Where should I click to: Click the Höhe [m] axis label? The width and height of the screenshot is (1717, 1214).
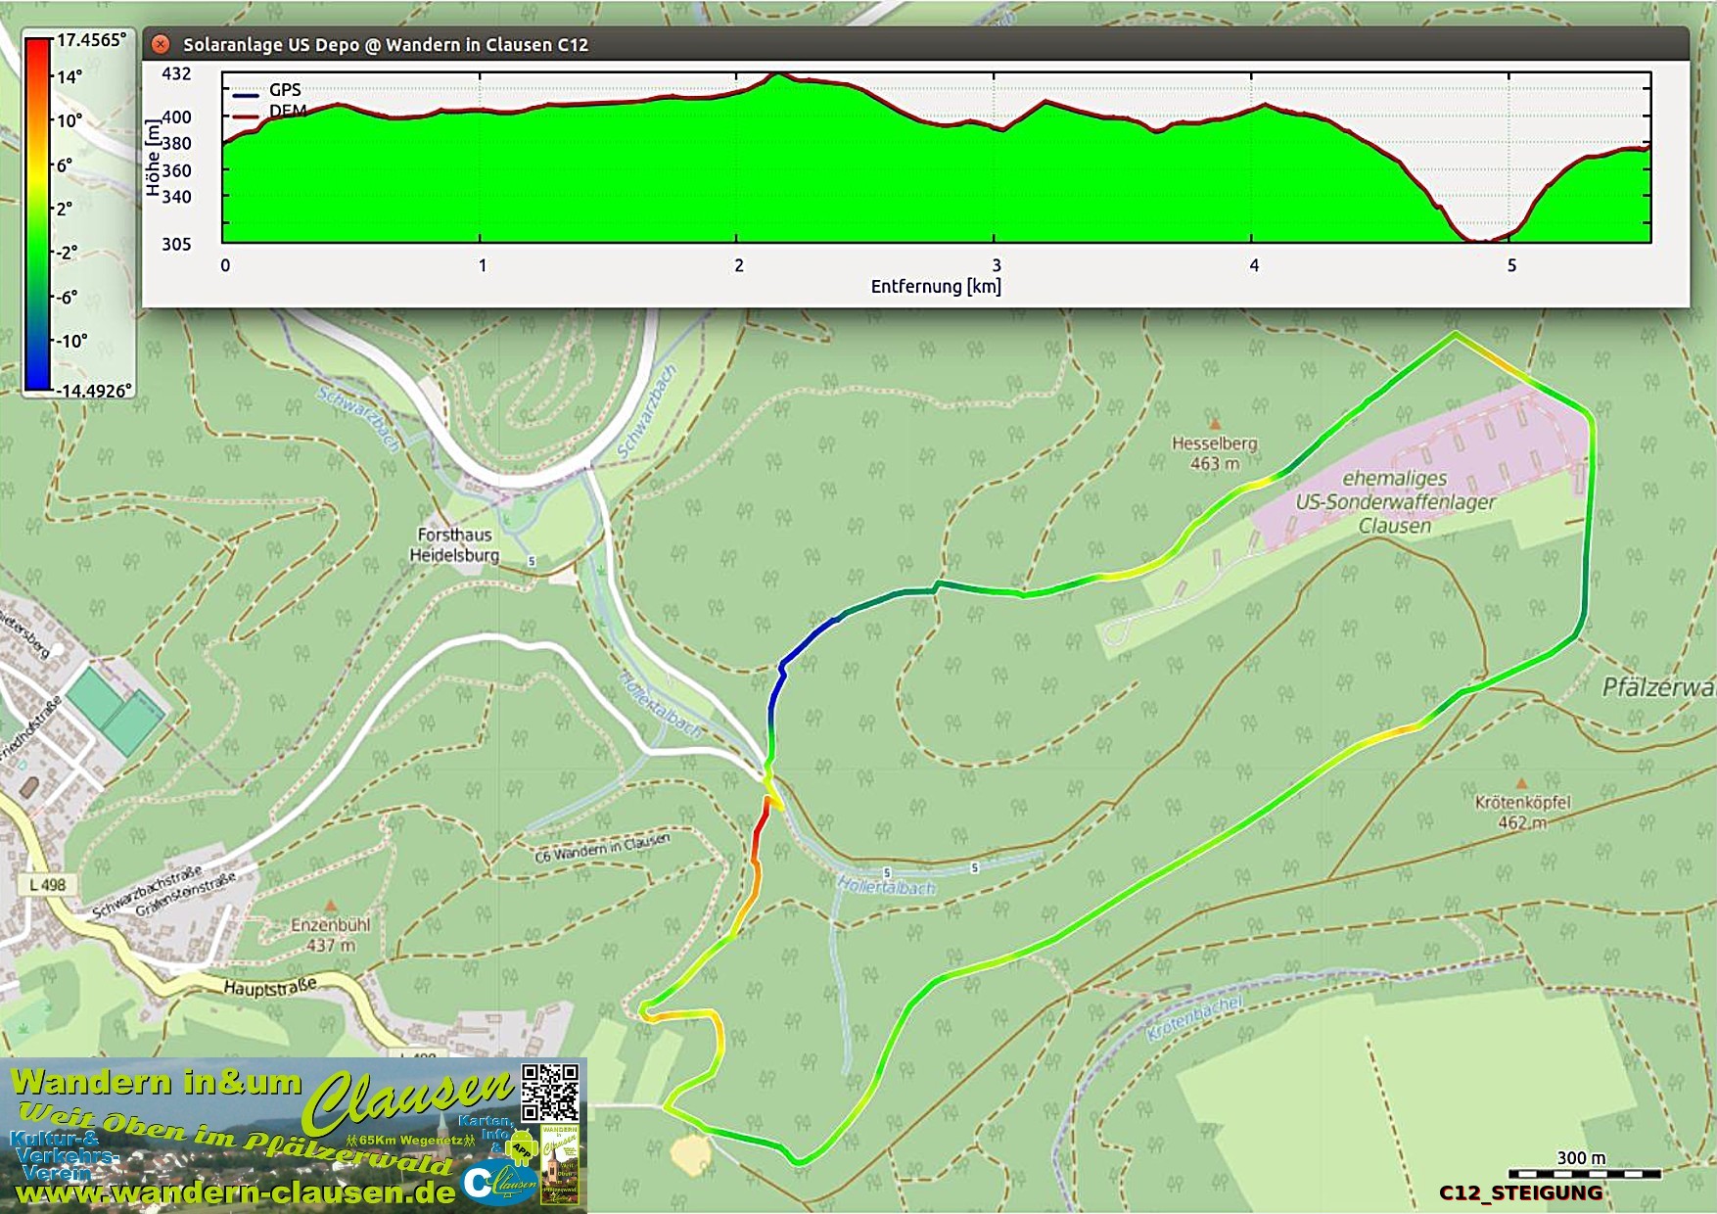(152, 158)
